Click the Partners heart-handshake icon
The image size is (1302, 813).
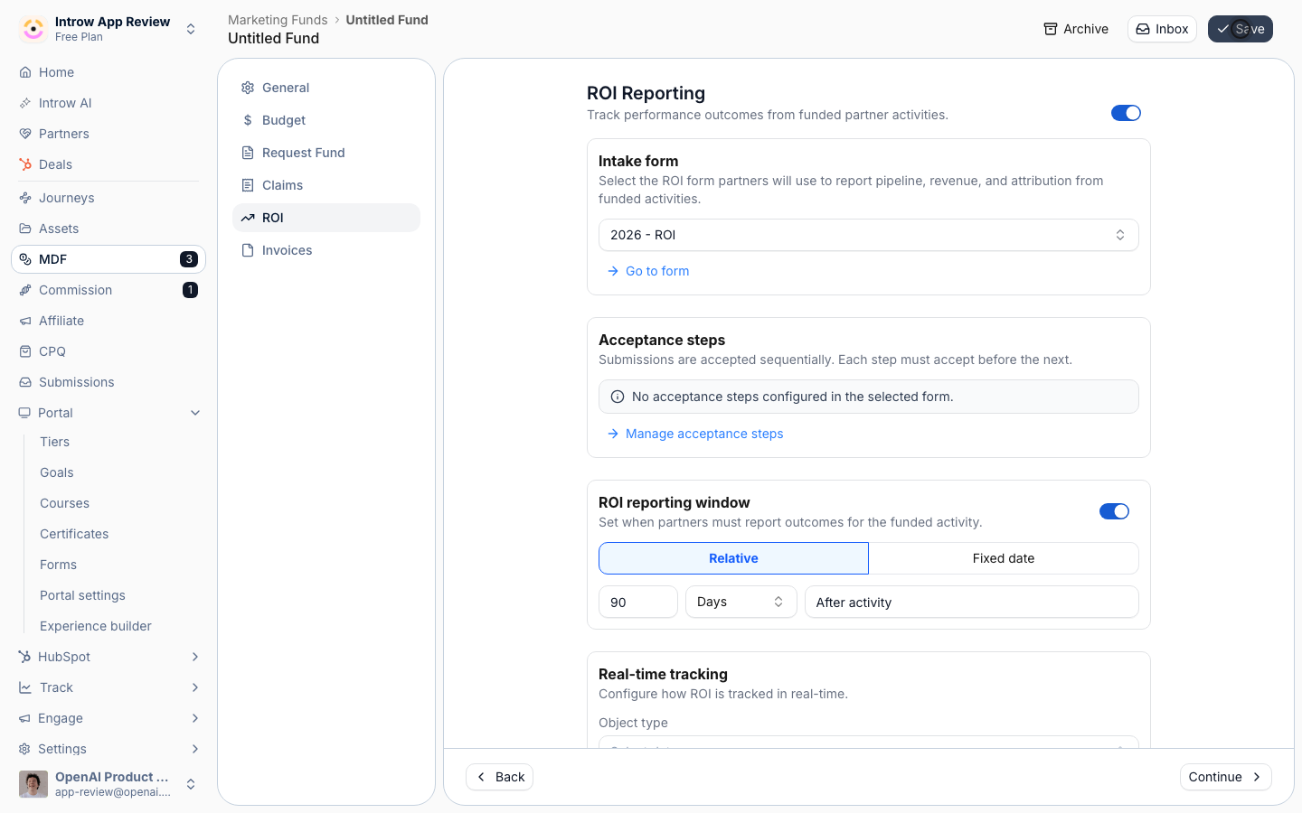pos(25,134)
